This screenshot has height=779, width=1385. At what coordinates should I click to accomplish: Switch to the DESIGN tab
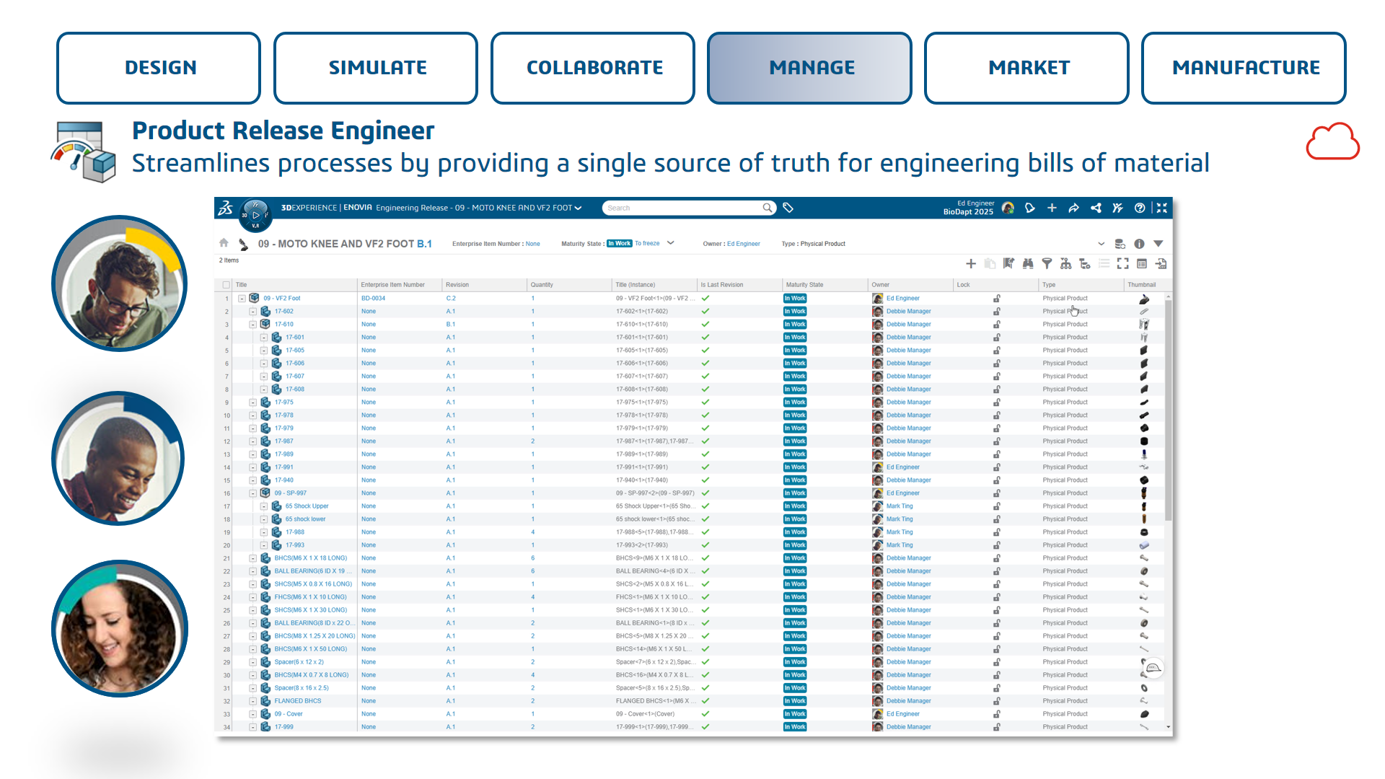[x=159, y=68]
